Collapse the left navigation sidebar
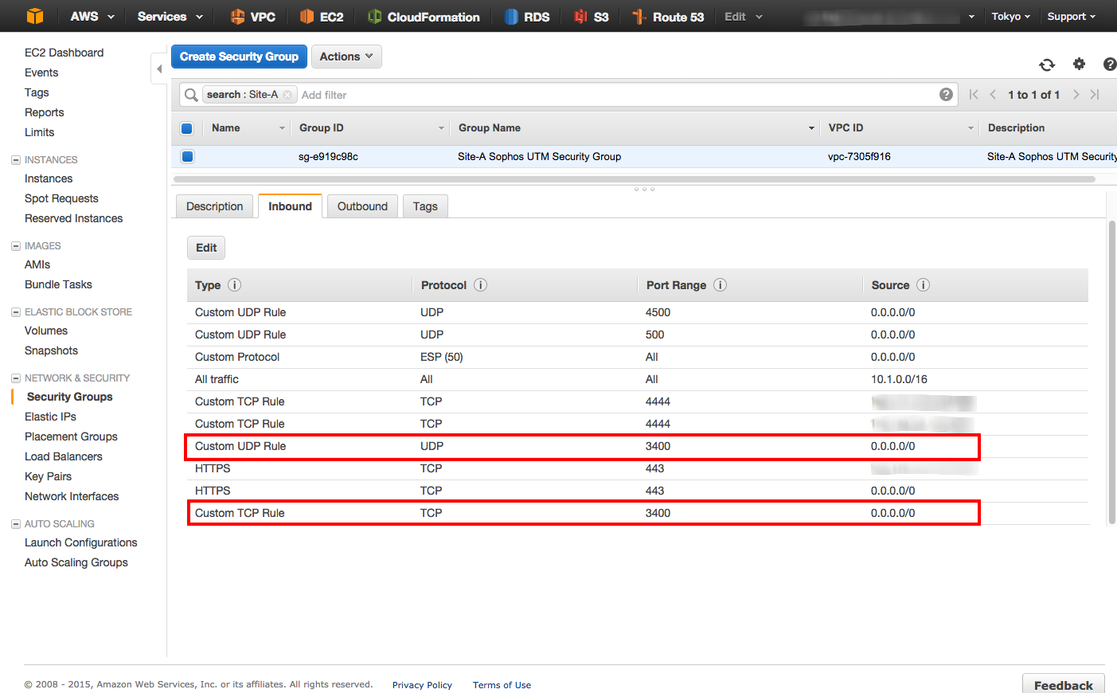 159,69
